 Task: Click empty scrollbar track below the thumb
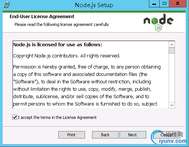pos(172,78)
